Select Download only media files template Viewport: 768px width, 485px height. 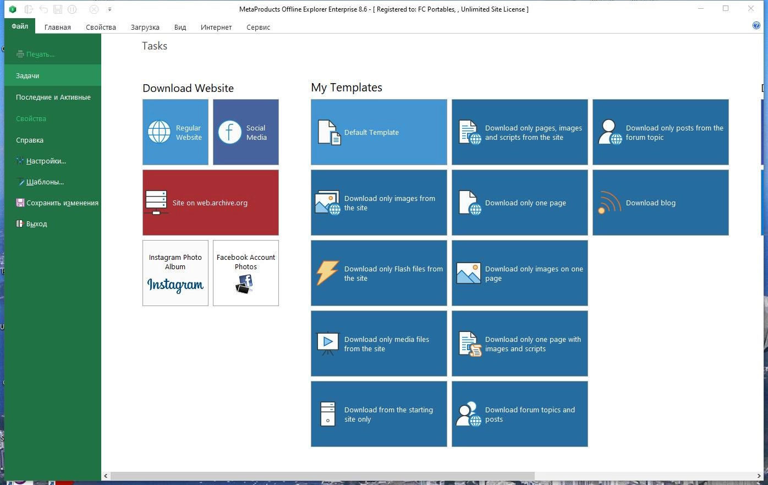(379, 344)
